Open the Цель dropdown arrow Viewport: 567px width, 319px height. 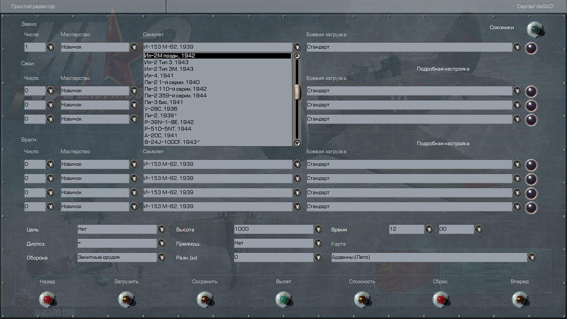(x=161, y=230)
